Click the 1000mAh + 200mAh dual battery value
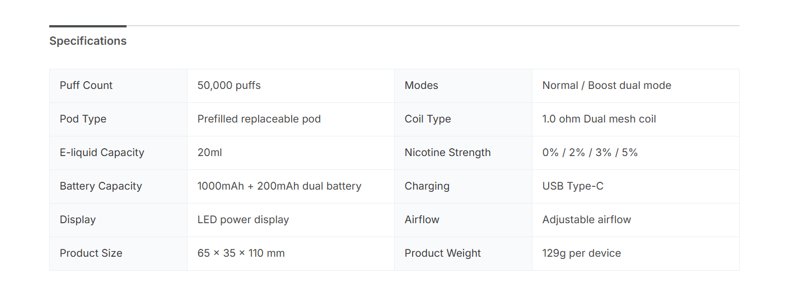 click(x=279, y=186)
